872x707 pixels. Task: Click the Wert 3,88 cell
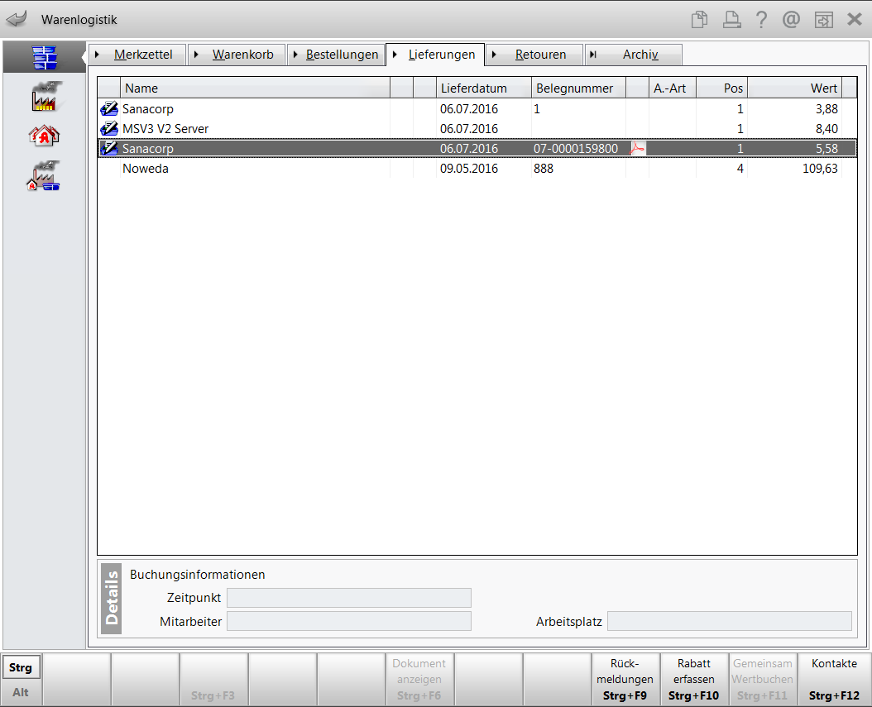[826, 108]
